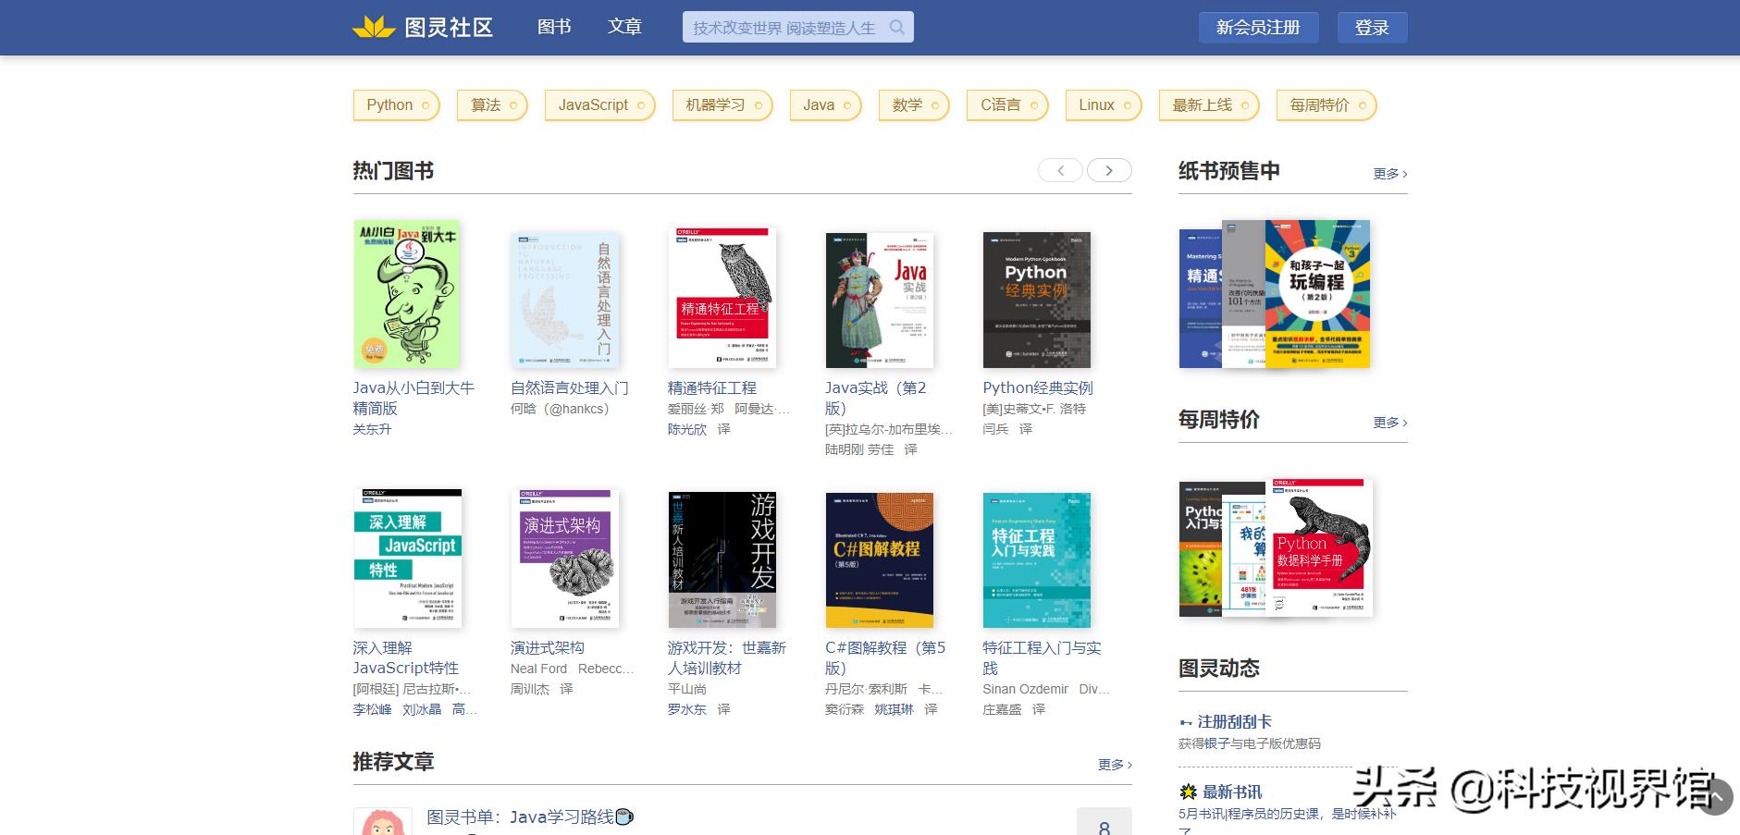Click 特征工程入门与实践 title link
Image resolution: width=1740 pixels, height=835 pixels.
(x=1042, y=657)
